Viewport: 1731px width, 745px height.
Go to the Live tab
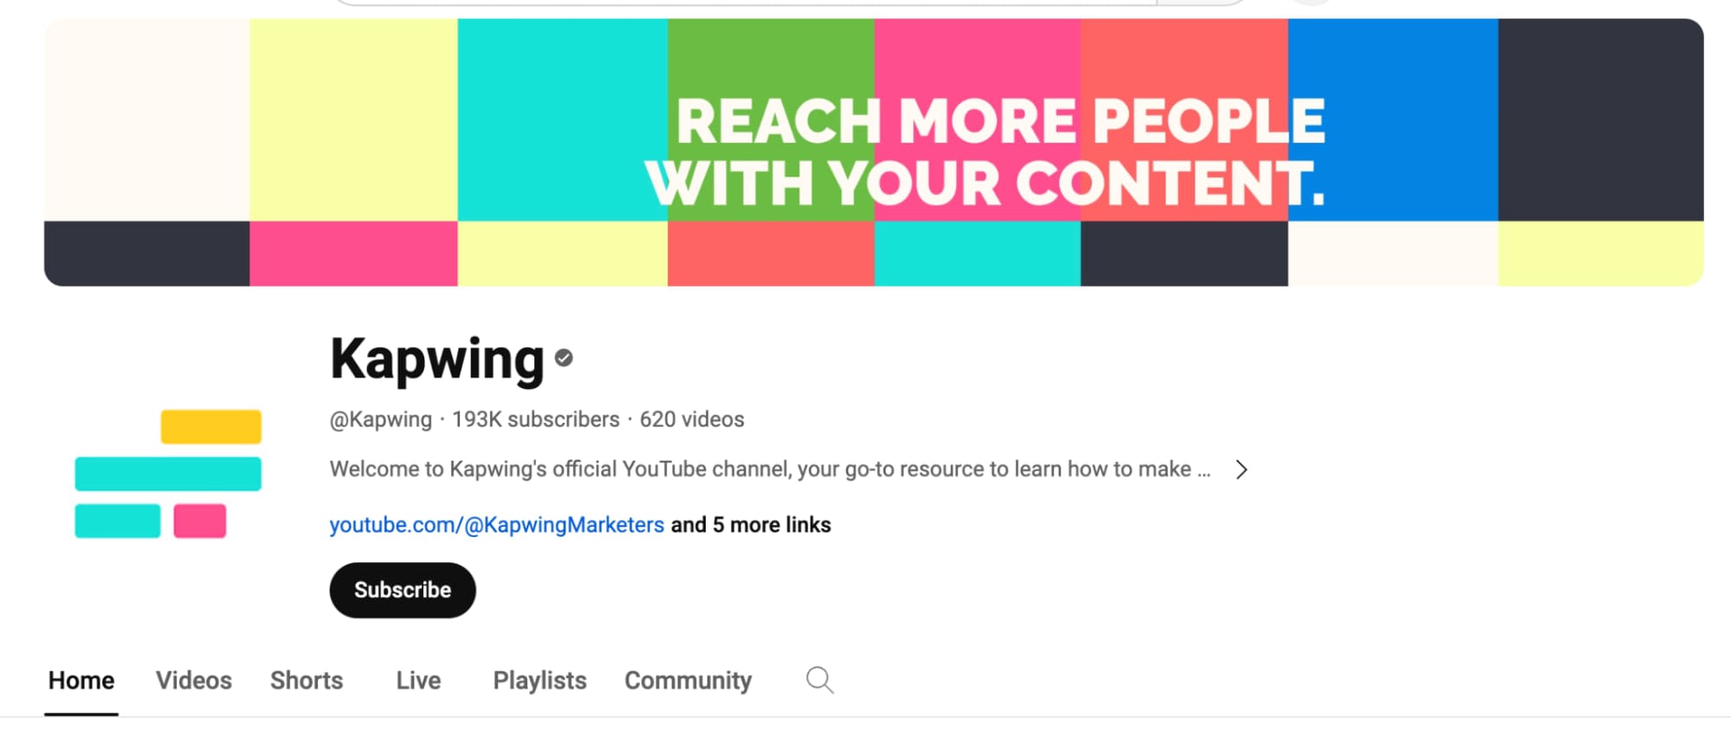tap(418, 681)
